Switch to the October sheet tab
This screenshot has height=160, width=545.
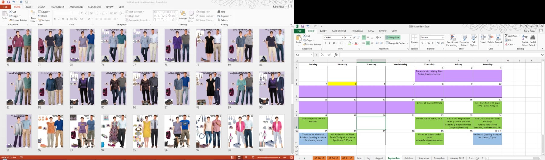(408, 158)
